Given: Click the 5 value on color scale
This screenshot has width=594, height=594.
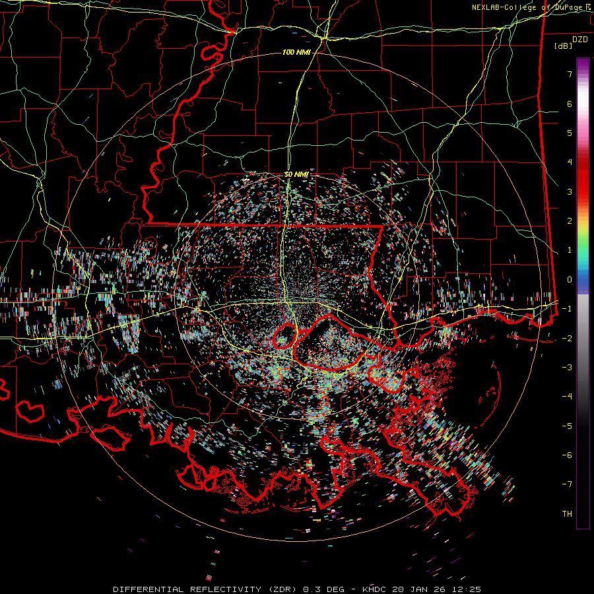Looking at the screenshot, I should point(570,133).
